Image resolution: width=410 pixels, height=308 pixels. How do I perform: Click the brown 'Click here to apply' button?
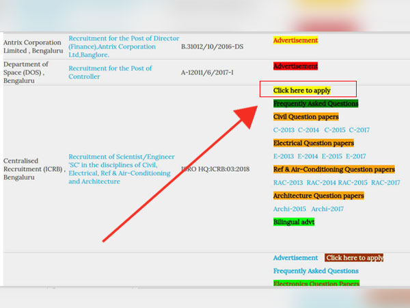click(x=354, y=258)
